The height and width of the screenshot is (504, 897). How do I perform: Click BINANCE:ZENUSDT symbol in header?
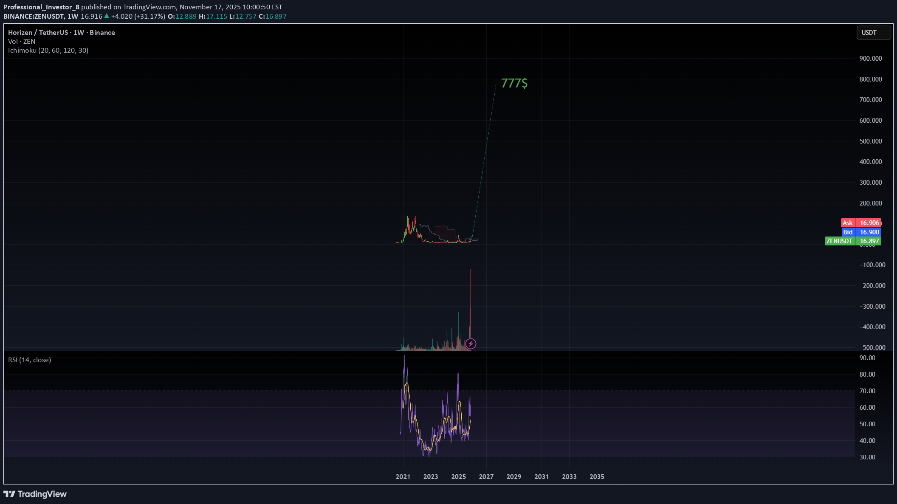click(34, 16)
